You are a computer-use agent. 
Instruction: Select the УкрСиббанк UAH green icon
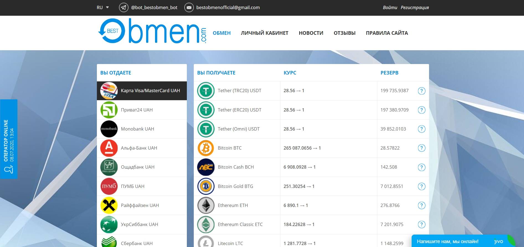109,224
